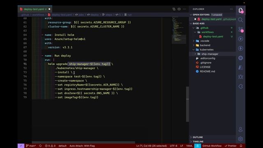Click the Ln 71, Col 49 cursor position
This screenshot has width=263, height=148.
(152, 146)
